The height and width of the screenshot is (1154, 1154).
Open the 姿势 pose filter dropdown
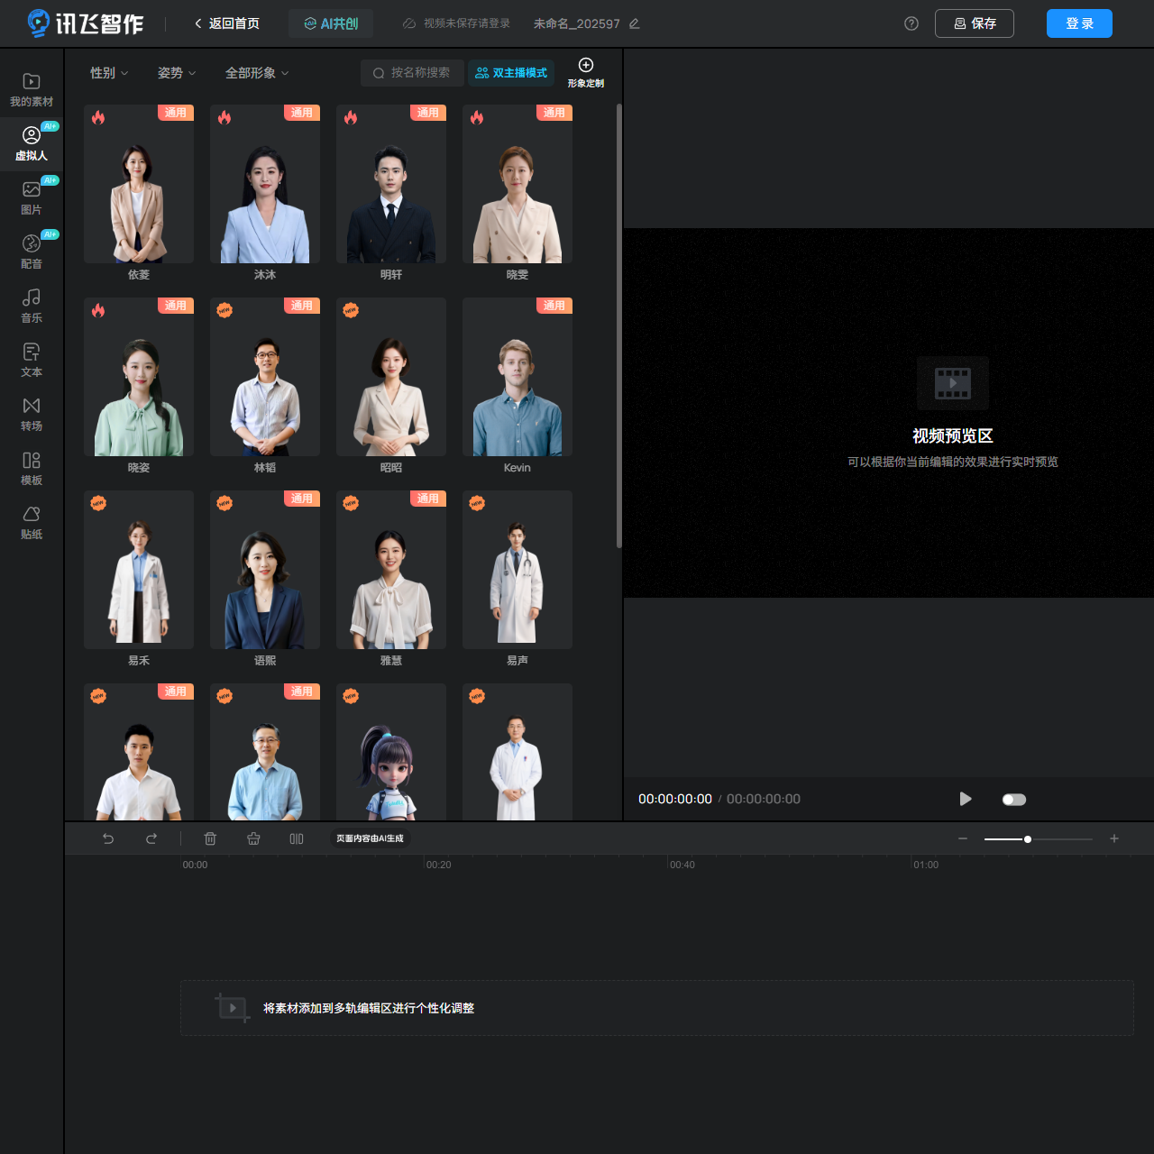pos(177,73)
